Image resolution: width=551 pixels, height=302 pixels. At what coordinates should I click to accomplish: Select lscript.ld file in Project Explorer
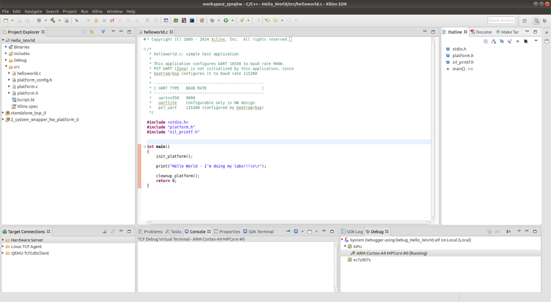coord(26,100)
